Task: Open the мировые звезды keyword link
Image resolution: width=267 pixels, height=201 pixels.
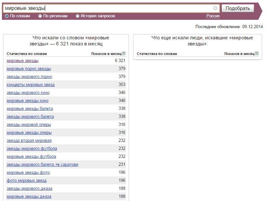Action: 23,61
